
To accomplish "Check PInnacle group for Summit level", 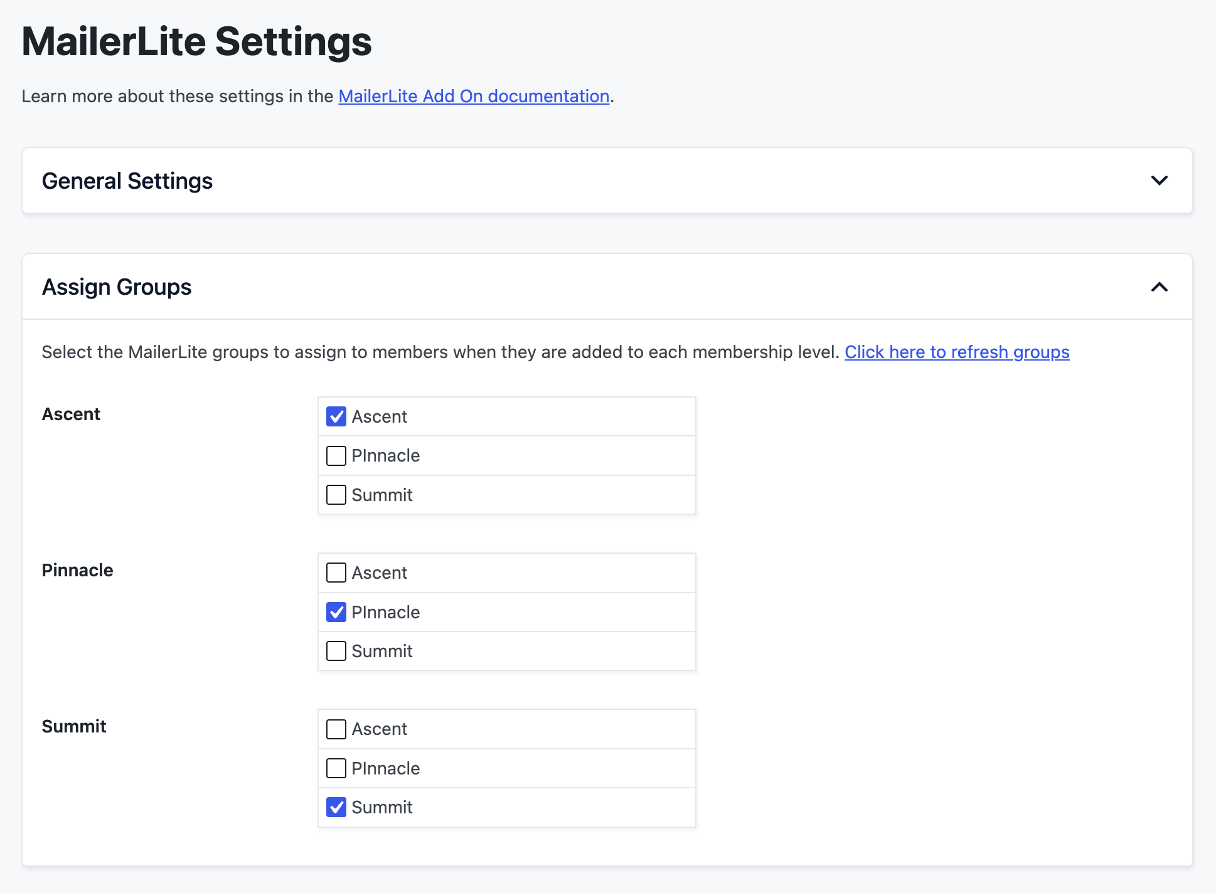I will (x=336, y=768).
